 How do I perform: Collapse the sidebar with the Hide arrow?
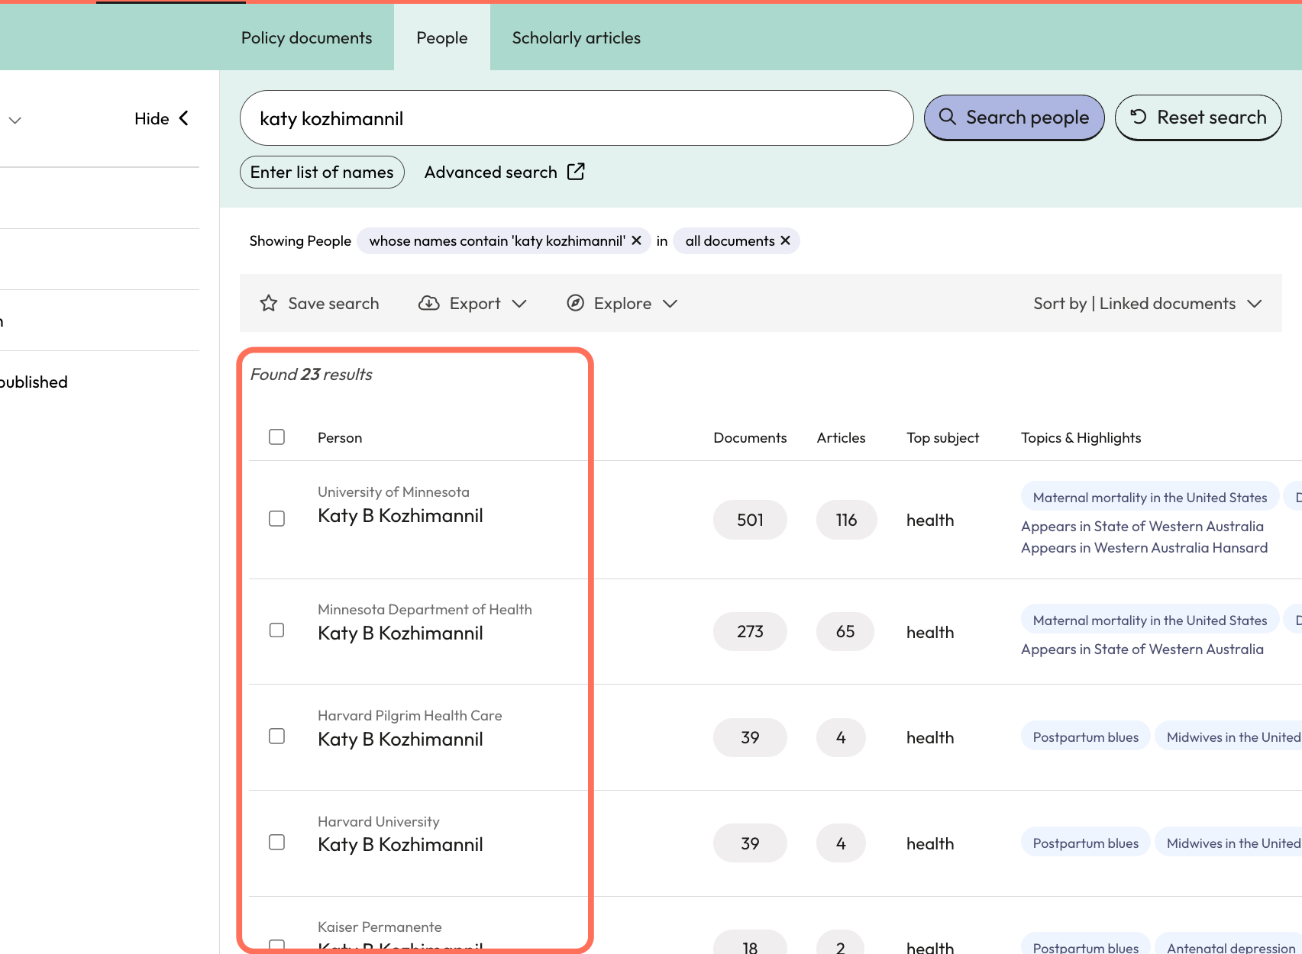[x=183, y=118]
